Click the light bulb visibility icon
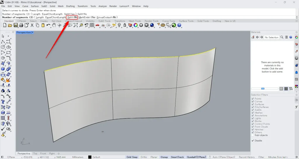 (x=119, y=25)
